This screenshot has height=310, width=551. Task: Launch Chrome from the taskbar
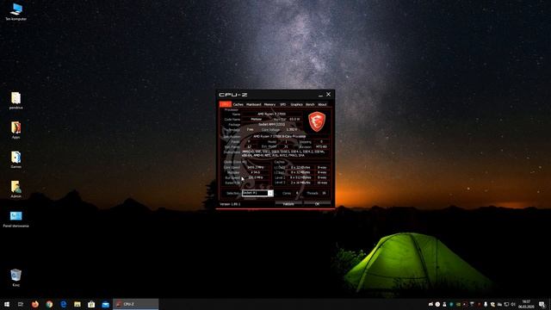(x=49, y=304)
